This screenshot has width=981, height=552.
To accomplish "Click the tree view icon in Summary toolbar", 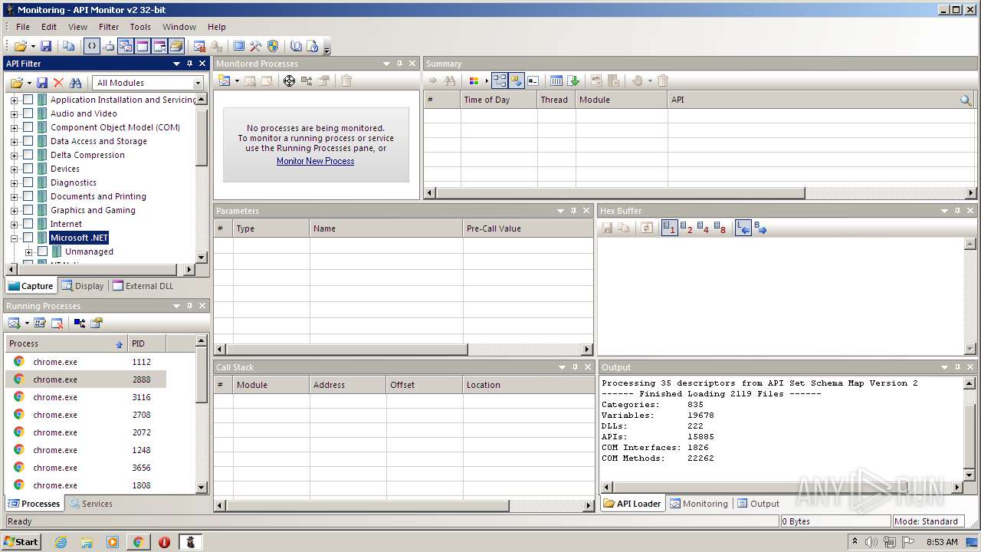I will click(499, 80).
